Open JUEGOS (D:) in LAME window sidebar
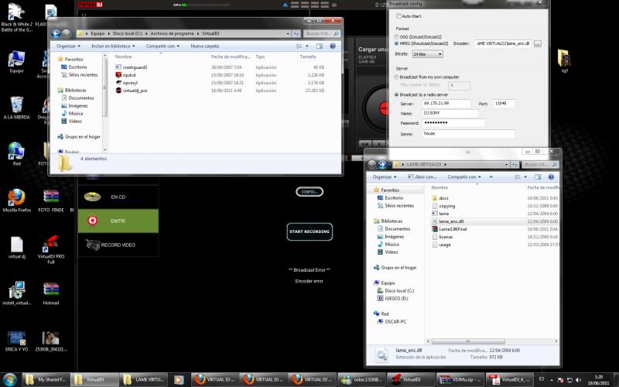This screenshot has height=387, width=619. [396, 299]
